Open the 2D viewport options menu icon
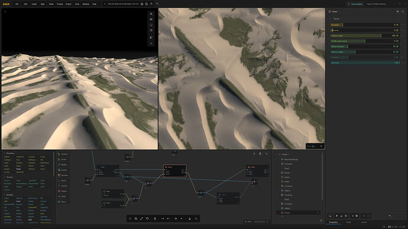 click(321, 146)
